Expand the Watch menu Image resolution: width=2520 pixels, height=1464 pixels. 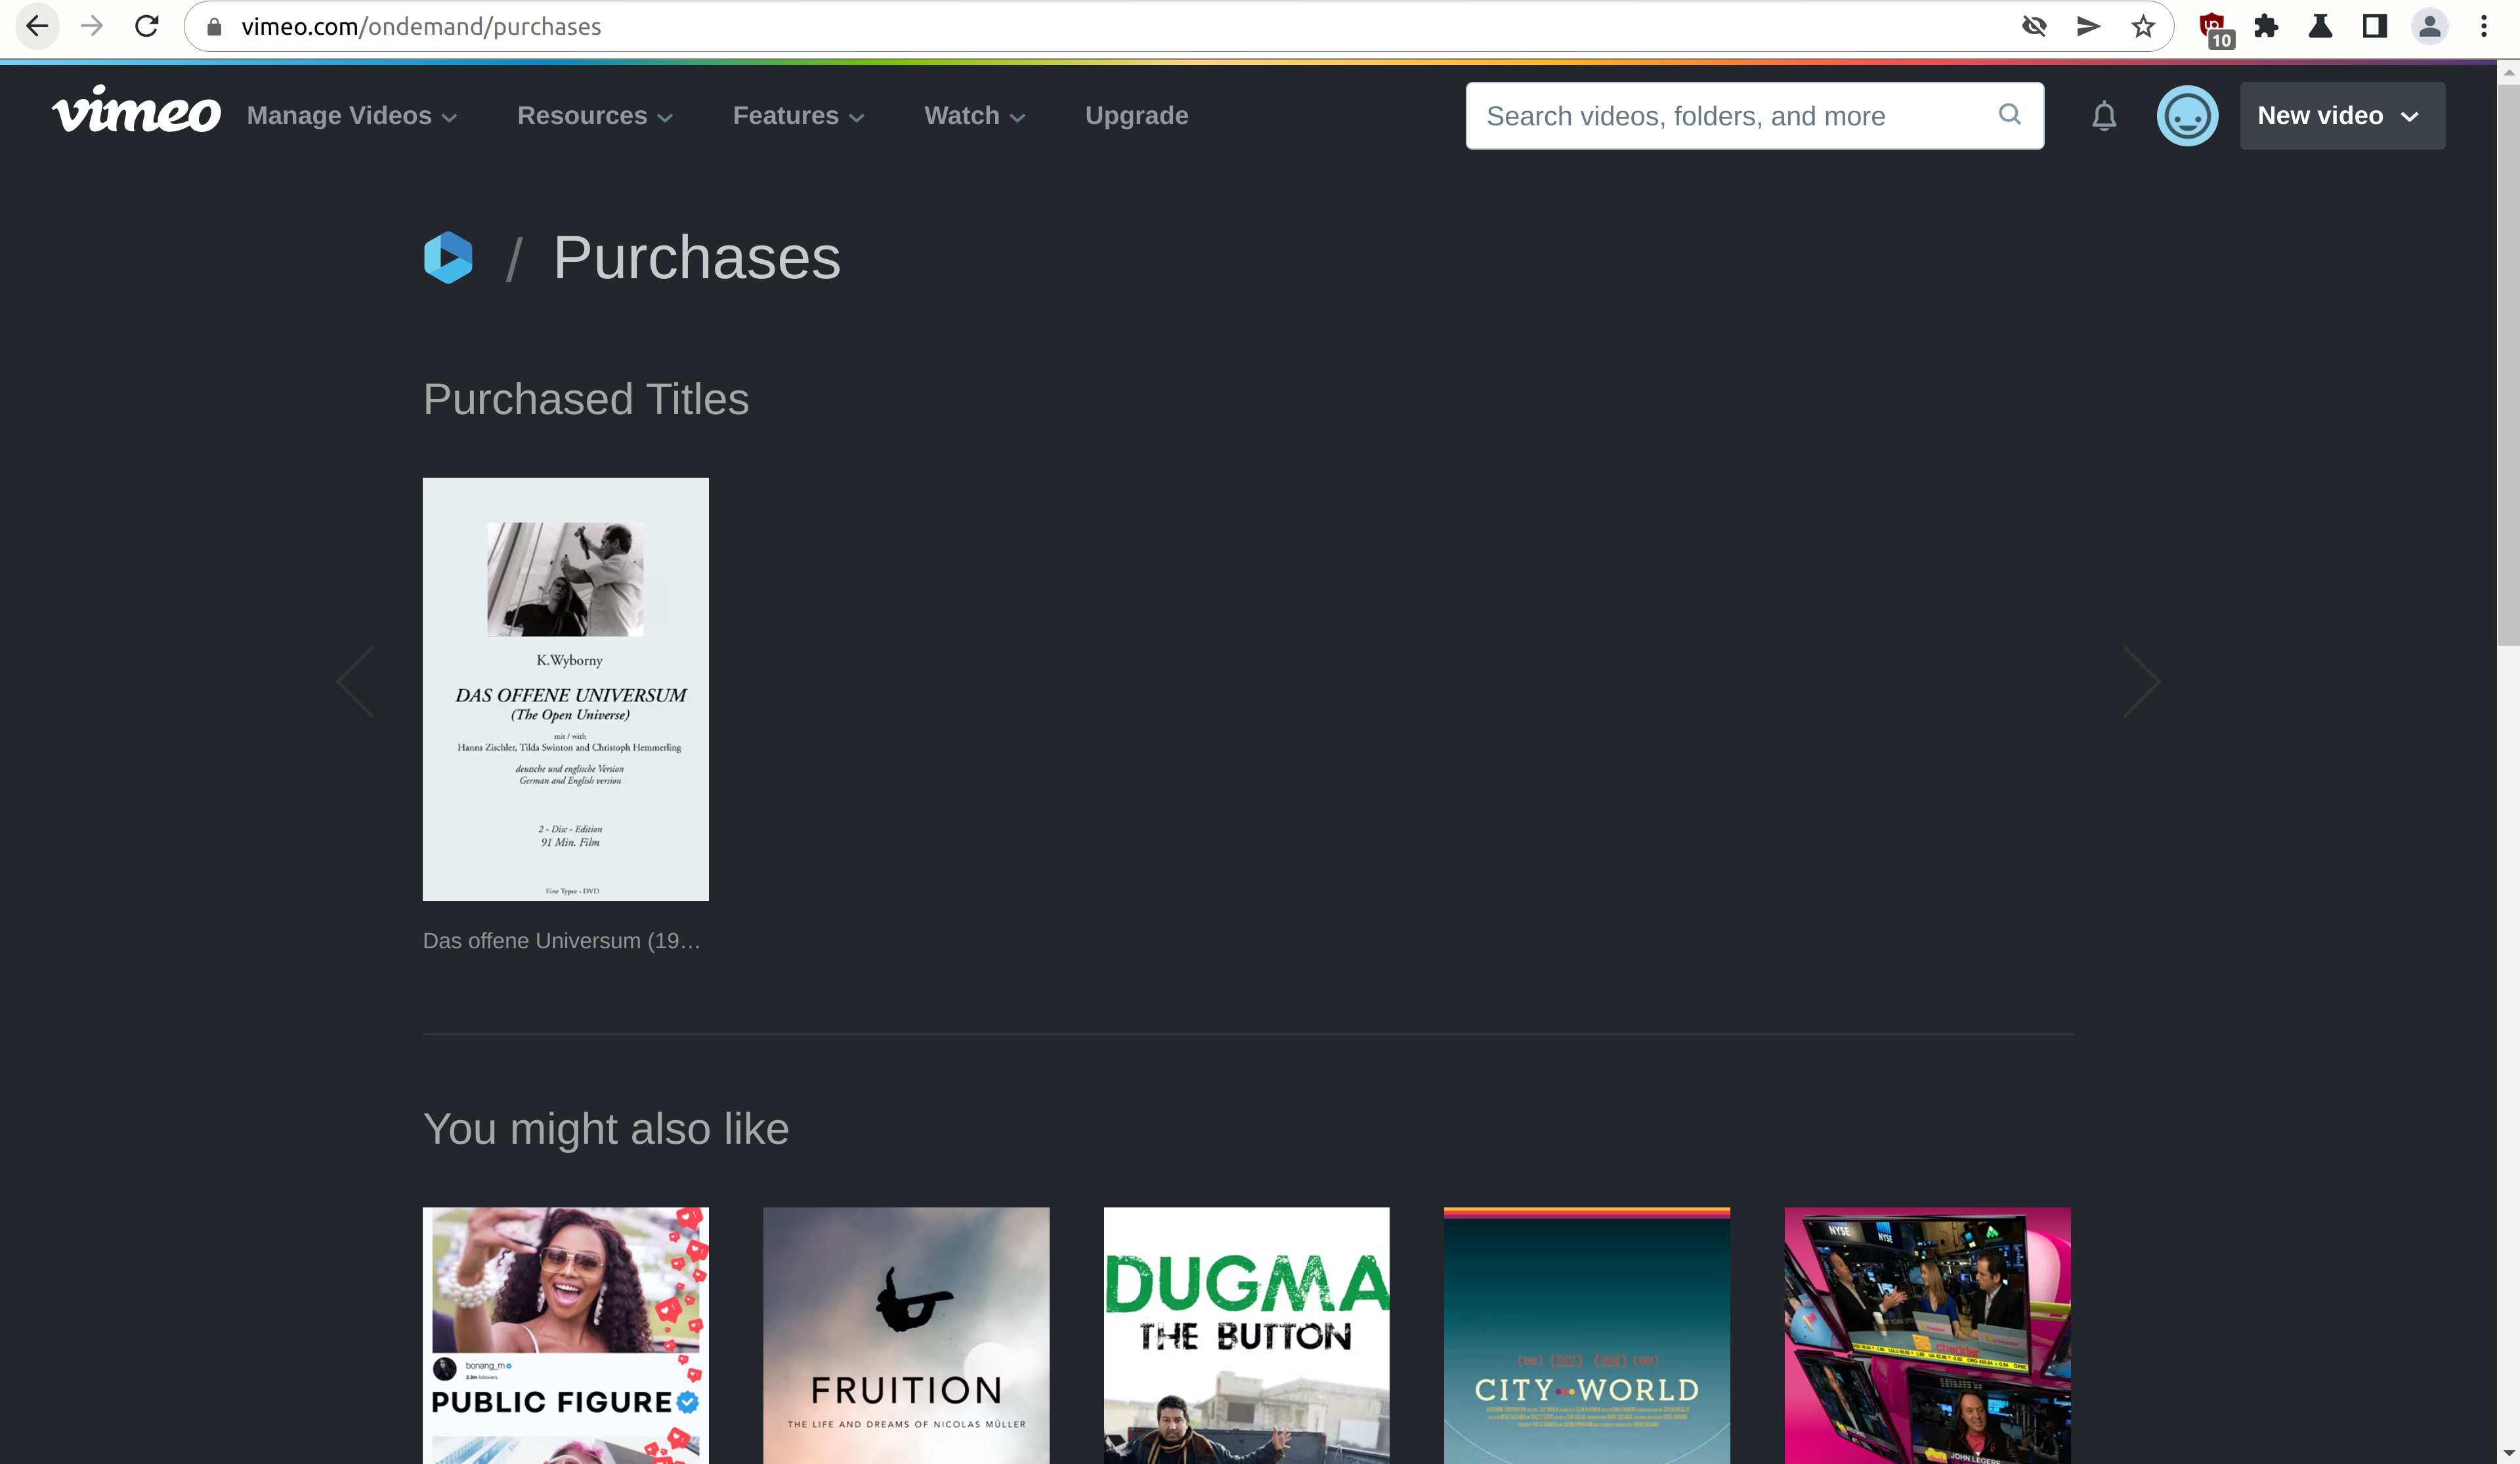pos(975,116)
